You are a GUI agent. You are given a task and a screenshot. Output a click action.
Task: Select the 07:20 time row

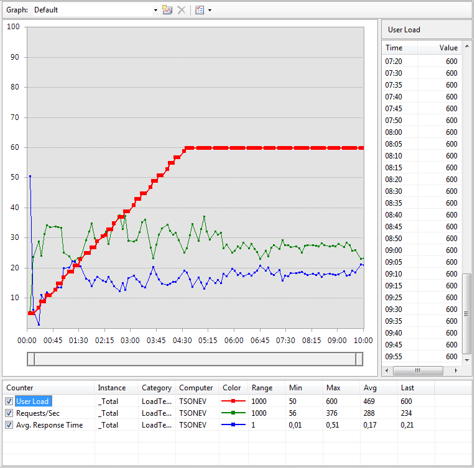(422, 62)
